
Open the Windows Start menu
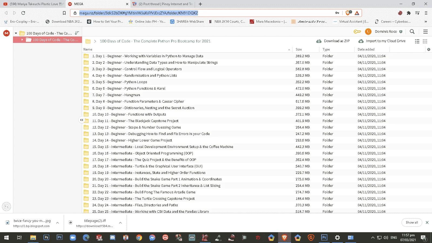pos(6,238)
